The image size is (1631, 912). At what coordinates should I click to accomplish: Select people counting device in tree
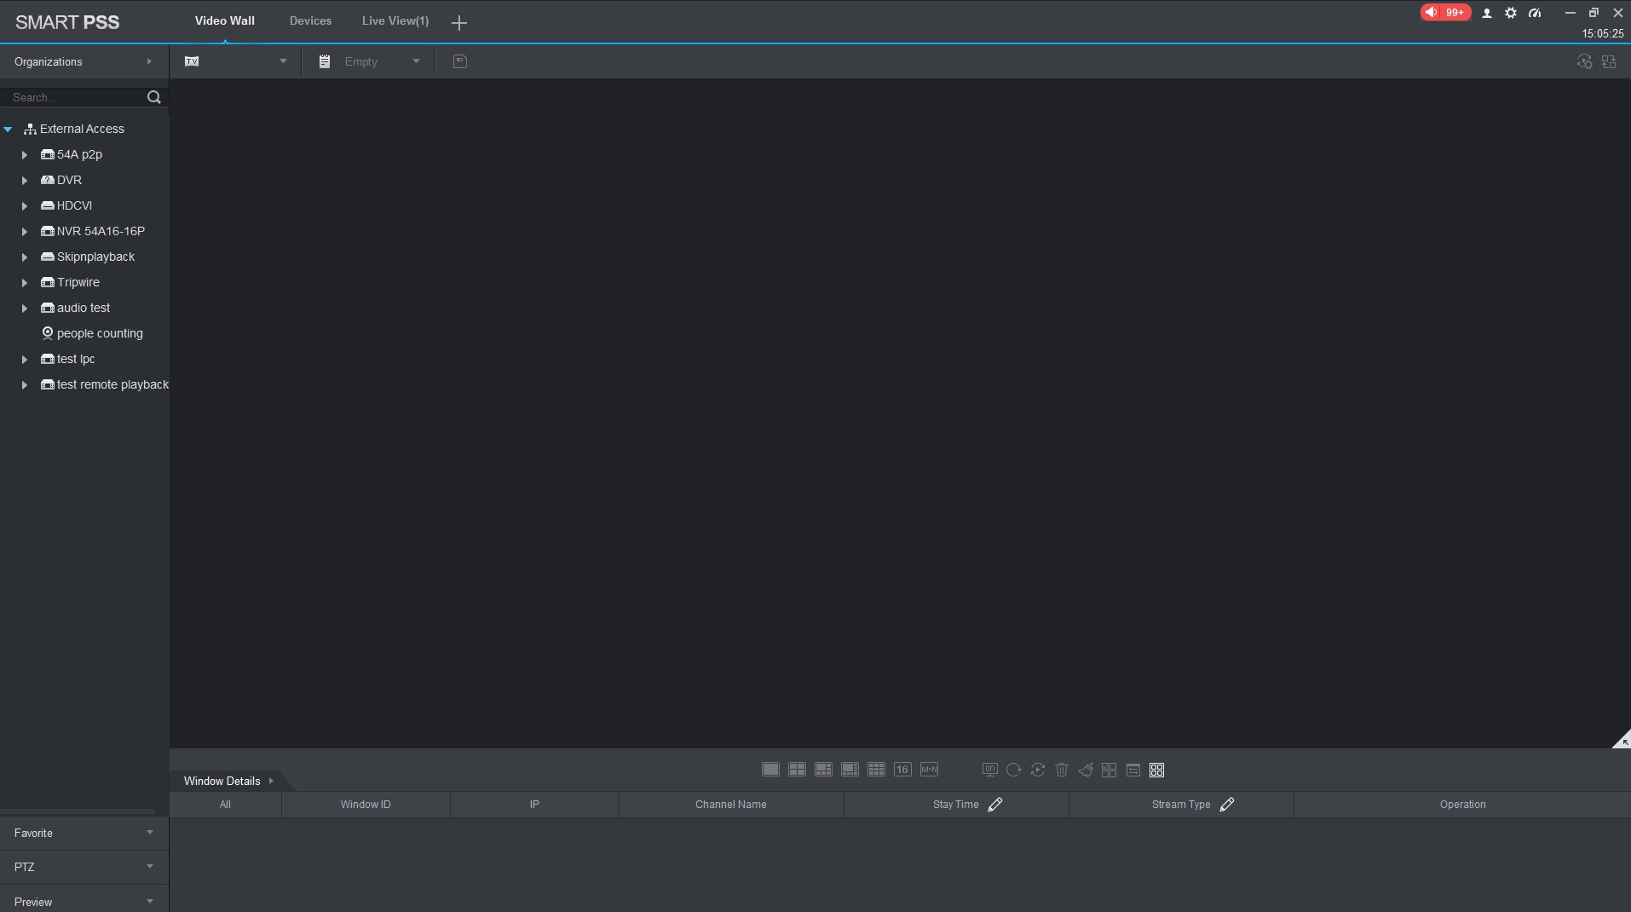coord(99,333)
